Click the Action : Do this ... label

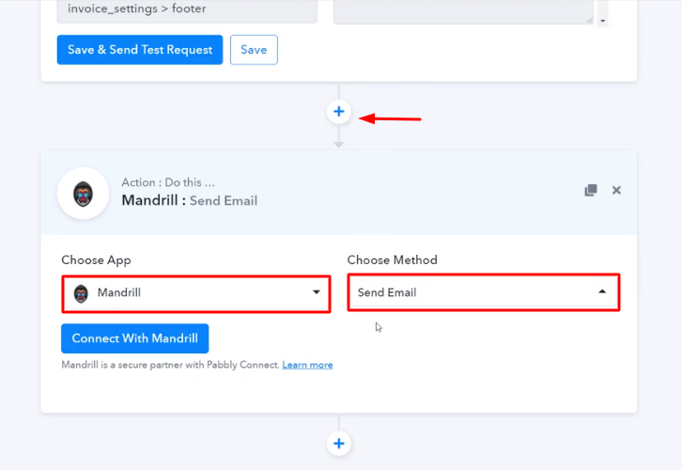(168, 182)
